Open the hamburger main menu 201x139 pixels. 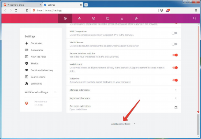[196, 10]
